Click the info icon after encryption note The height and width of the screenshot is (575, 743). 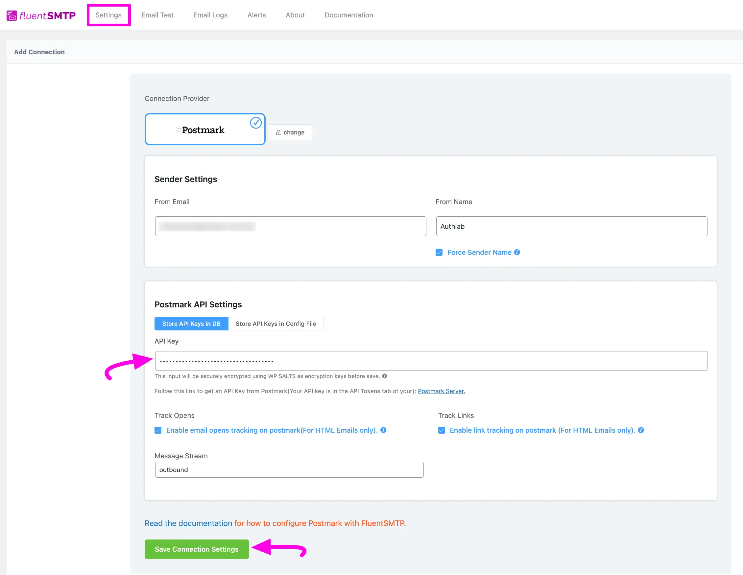click(384, 376)
